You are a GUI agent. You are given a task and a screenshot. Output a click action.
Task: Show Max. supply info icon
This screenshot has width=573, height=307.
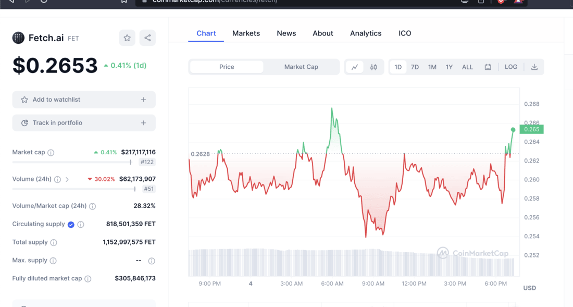(53, 261)
